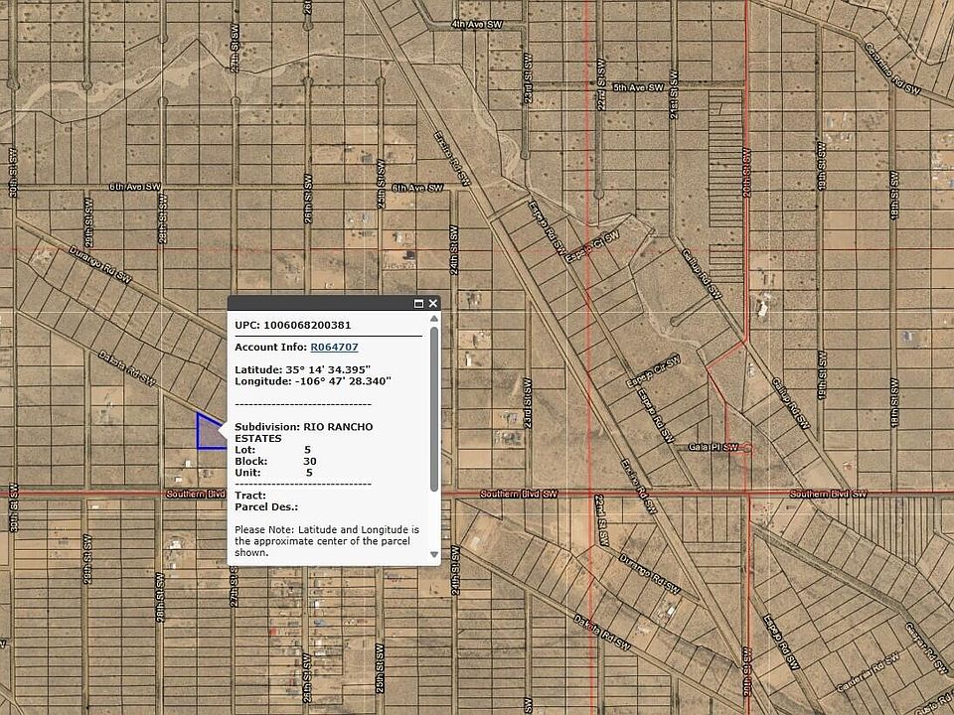The width and height of the screenshot is (954, 715).
Task: Click the Please Note disclaimer text
Action: click(327, 541)
